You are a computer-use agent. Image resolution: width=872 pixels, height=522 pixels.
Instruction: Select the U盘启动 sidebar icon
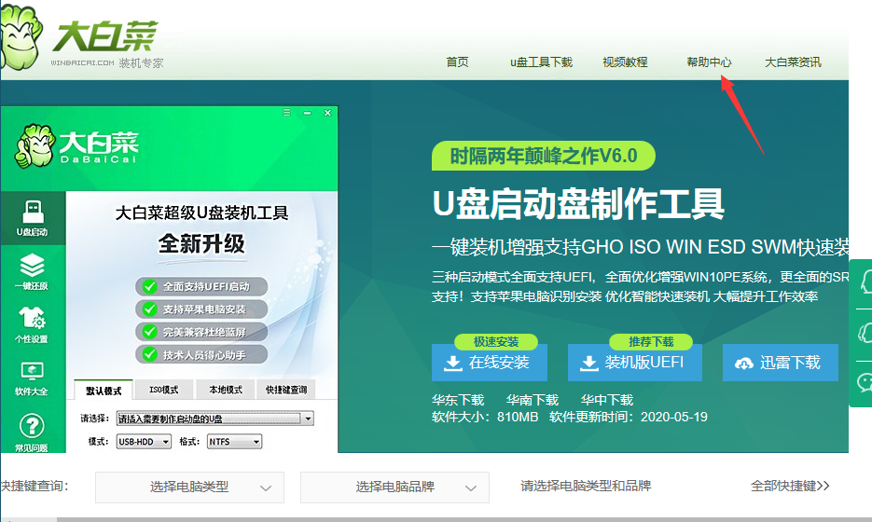point(33,218)
